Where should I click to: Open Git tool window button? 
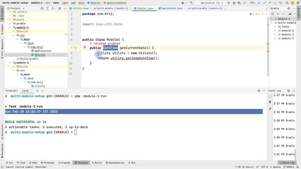[x=9, y=163]
